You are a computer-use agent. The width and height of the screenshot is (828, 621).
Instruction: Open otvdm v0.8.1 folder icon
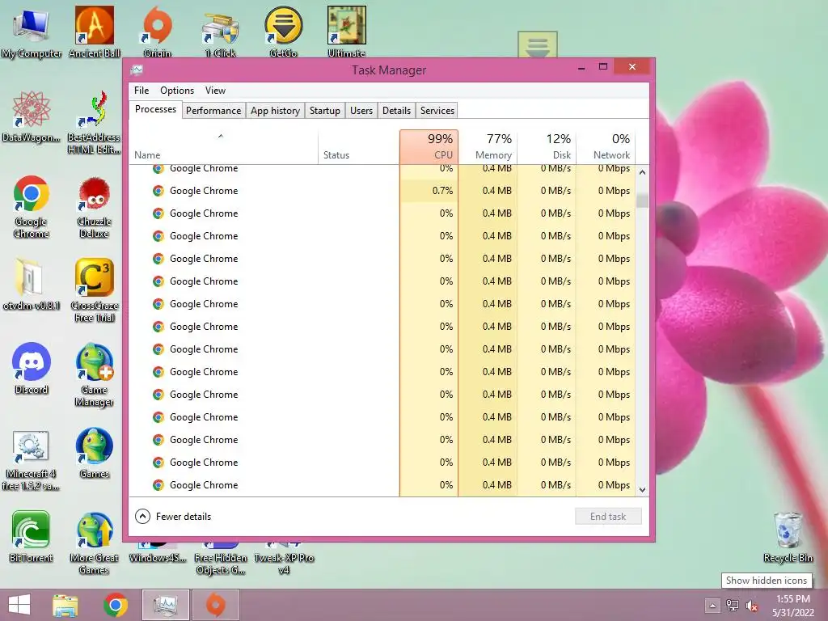32,284
